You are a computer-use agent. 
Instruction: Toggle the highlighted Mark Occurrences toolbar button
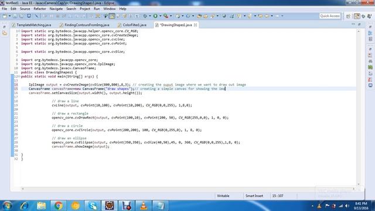pyautogui.click(x=112, y=16)
